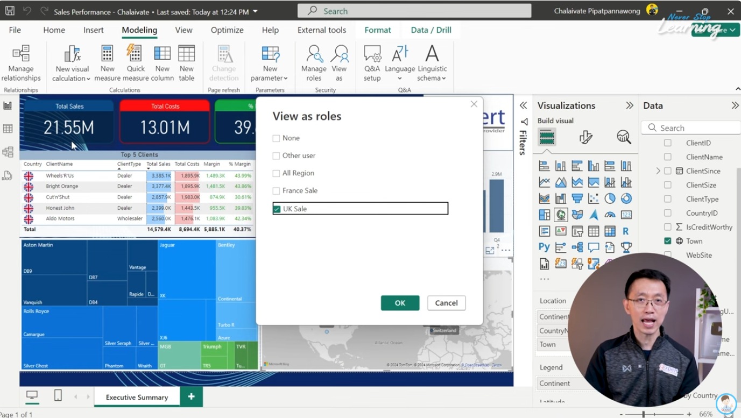The image size is (741, 418).
Task: Open the New table tool
Action: [x=186, y=54]
